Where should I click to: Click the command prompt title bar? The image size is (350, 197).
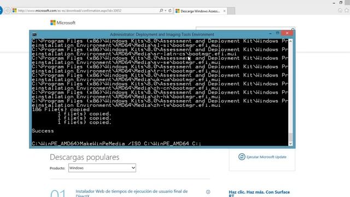162,34
